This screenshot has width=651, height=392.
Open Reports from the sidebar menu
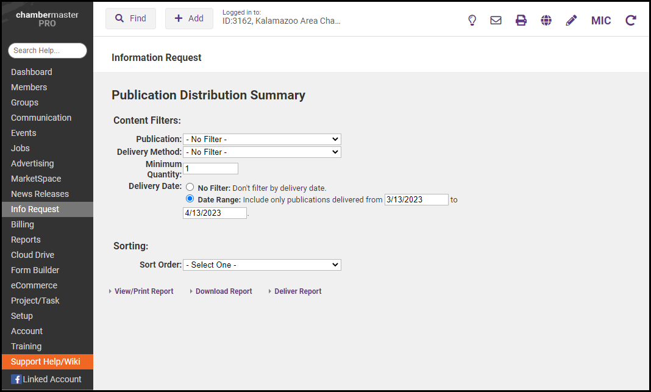[x=26, y=240]
